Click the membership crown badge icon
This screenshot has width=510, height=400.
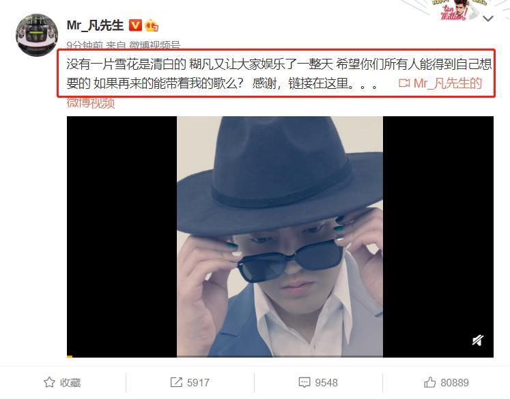pos(152,25)
